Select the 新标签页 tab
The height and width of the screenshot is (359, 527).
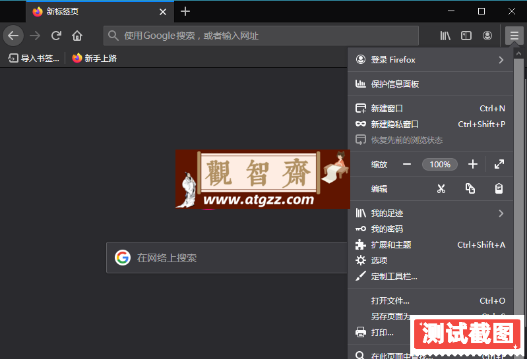(100, 12)
